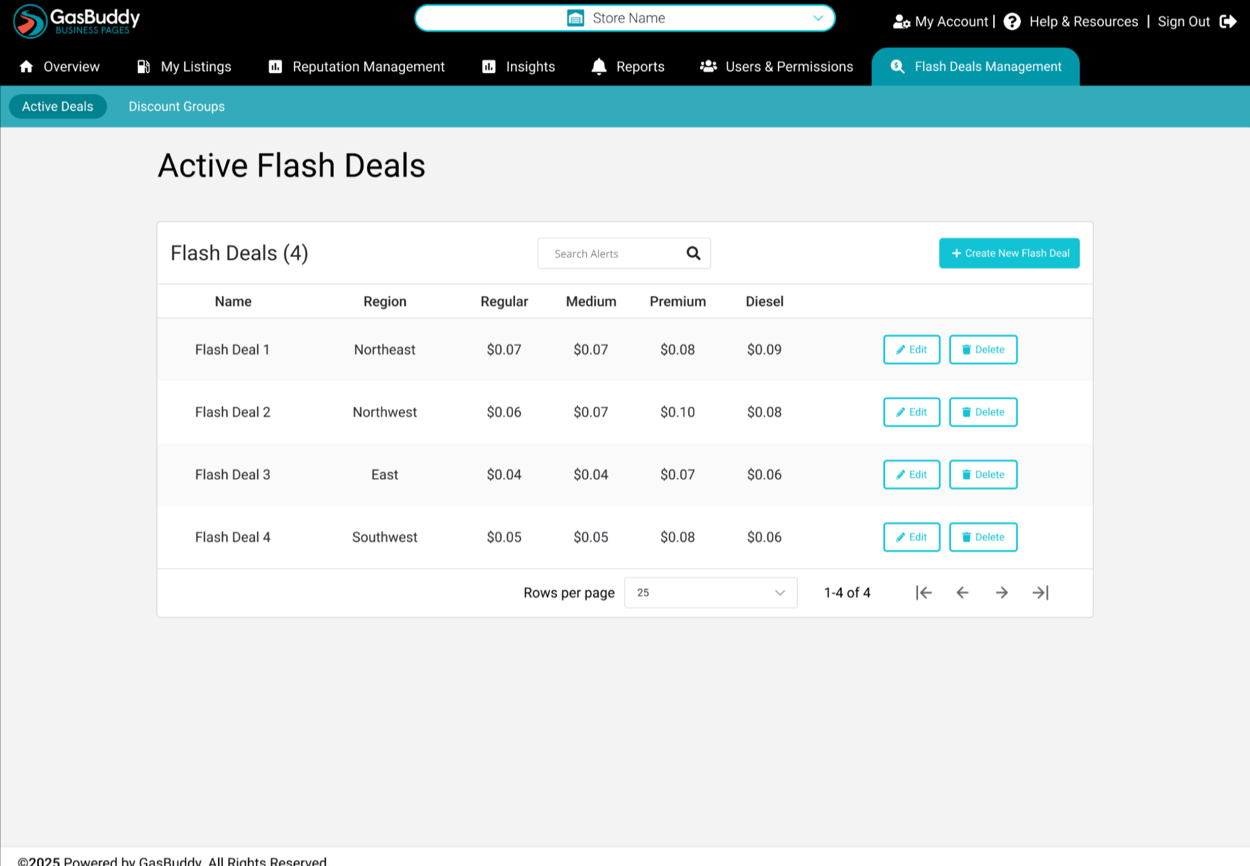This screenshot has height=866, width=1250.
Task: Go to first page arrow icon
Action: (x=924, y=593)
